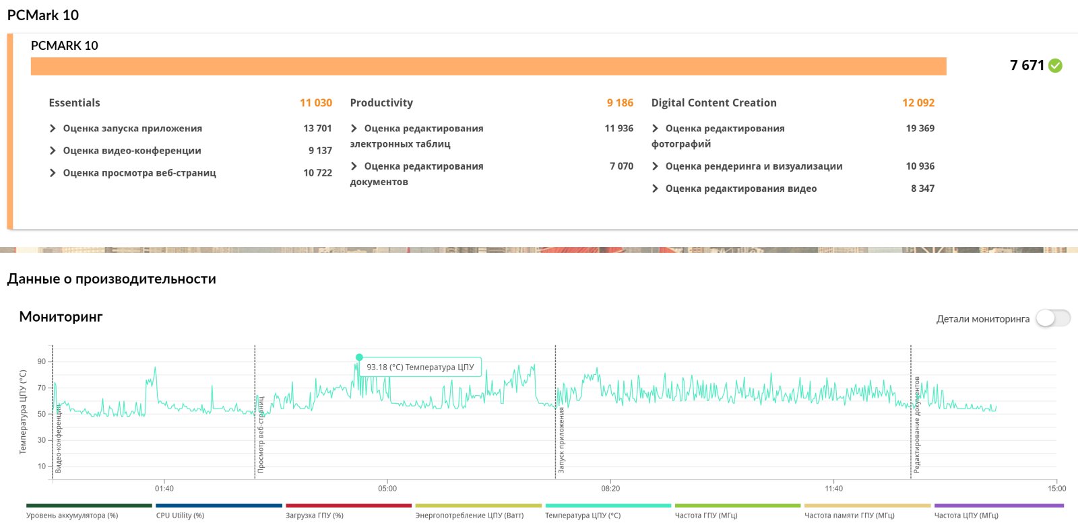Click the Данные о производительности heading
The height and width of the screenshot is (525, 1078).
tap(112, 279)
